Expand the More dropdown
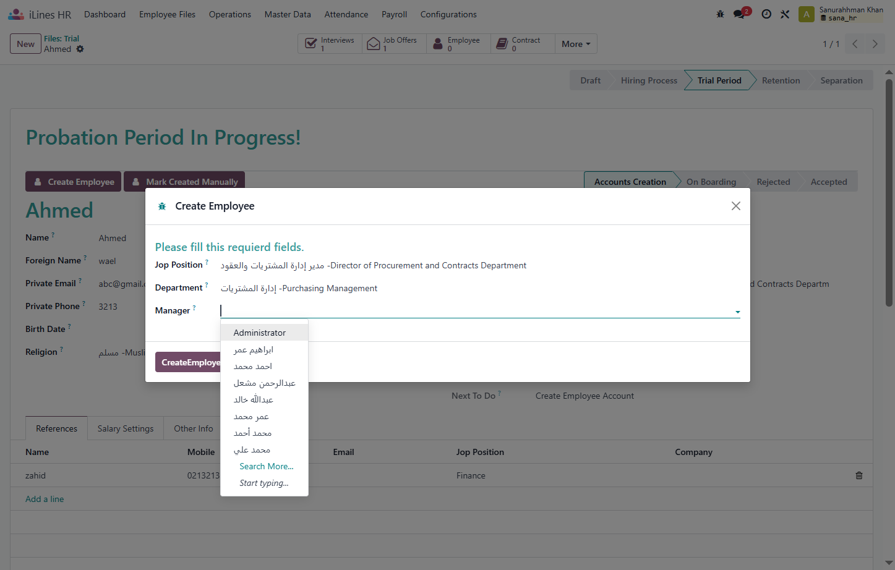Screen dimensions: 895x570 [x=576, y=44]
